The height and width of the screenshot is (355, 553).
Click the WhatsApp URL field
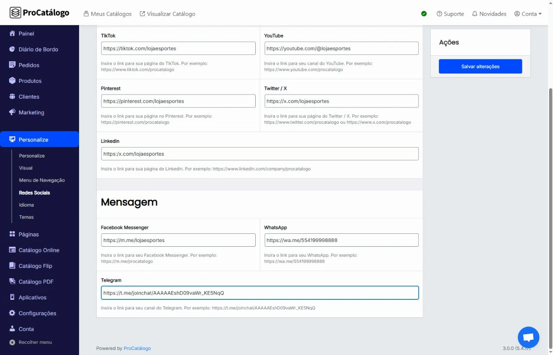(341, 240)
